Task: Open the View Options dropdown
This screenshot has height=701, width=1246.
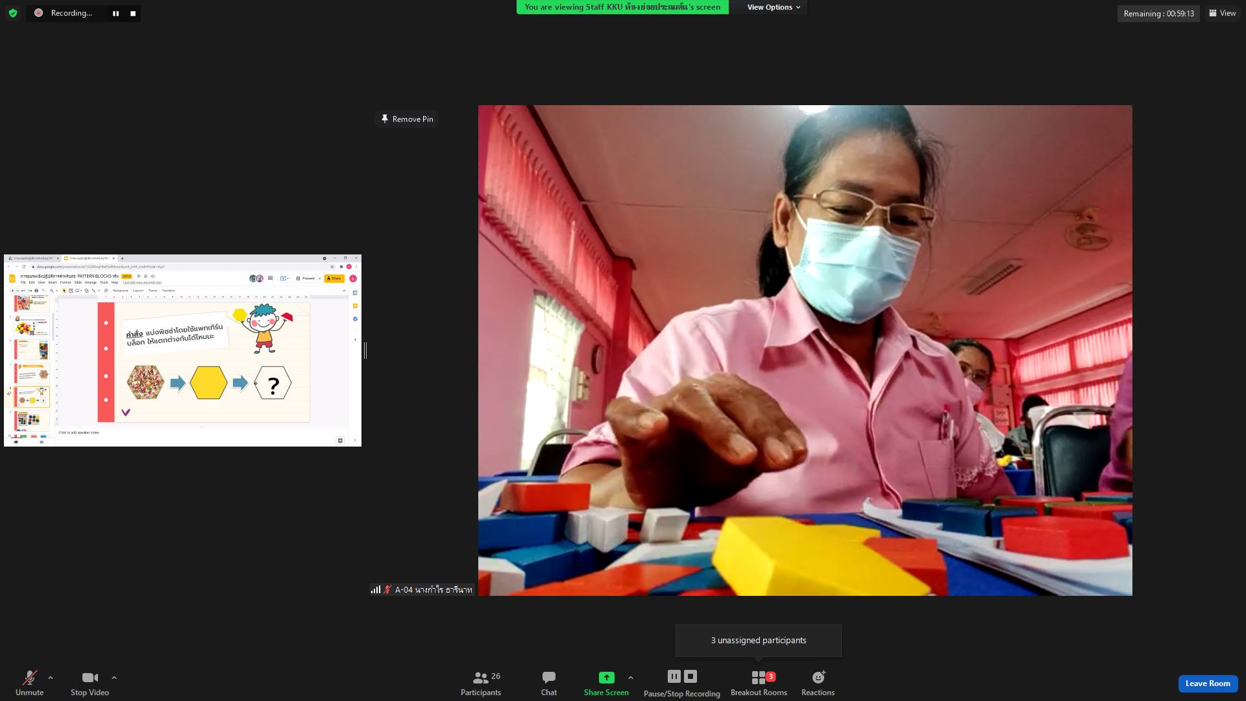Action: [x=773, y=7]
